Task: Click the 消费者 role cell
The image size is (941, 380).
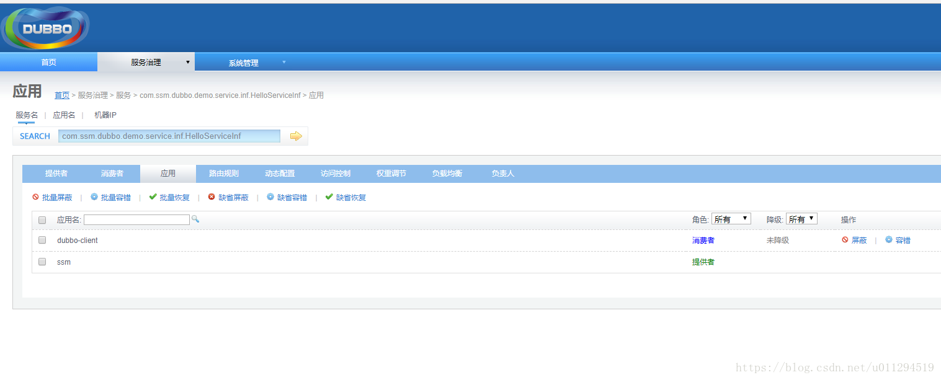Action: [x=703, y=241]
